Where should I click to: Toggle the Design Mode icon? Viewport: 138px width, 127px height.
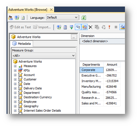[122, 27]
